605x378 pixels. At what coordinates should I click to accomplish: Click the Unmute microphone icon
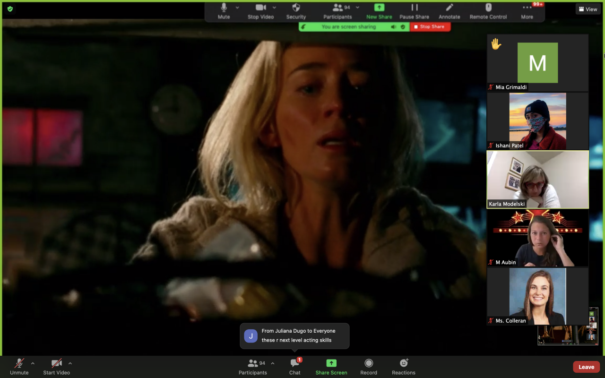pyautogui.click(x=19, y=363)
